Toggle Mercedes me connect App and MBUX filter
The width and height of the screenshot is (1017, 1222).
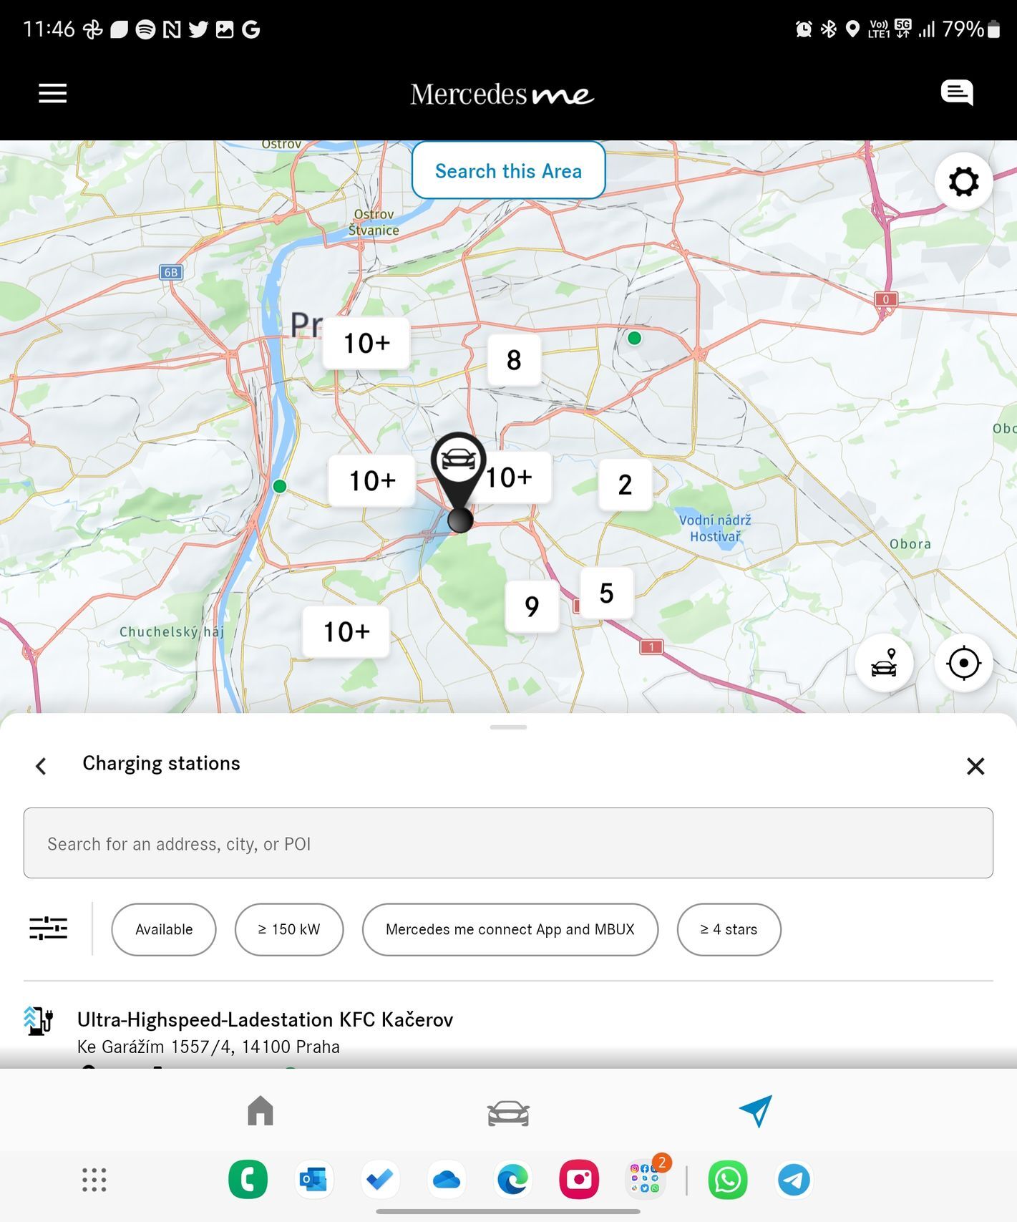(x=510, y=929)
